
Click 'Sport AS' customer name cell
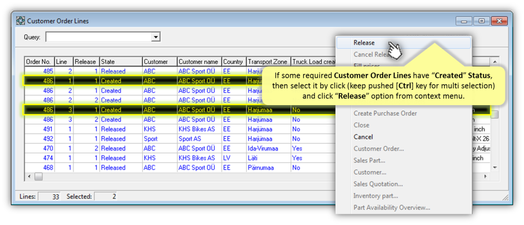pyautogui.click(x=199, y=138)
